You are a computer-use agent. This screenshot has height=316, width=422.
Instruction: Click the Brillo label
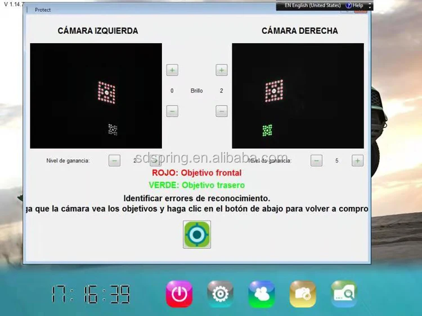pyautogui.click(x=197, y=91)
